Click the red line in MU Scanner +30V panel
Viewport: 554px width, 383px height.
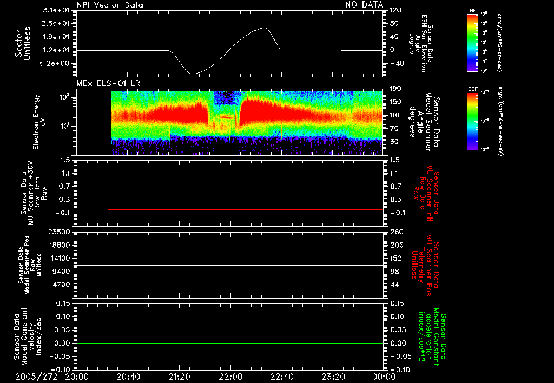[245, 209]
